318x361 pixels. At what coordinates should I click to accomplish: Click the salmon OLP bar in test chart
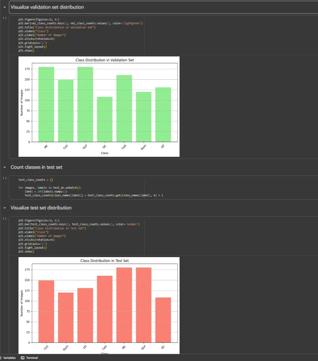[144, 305]
